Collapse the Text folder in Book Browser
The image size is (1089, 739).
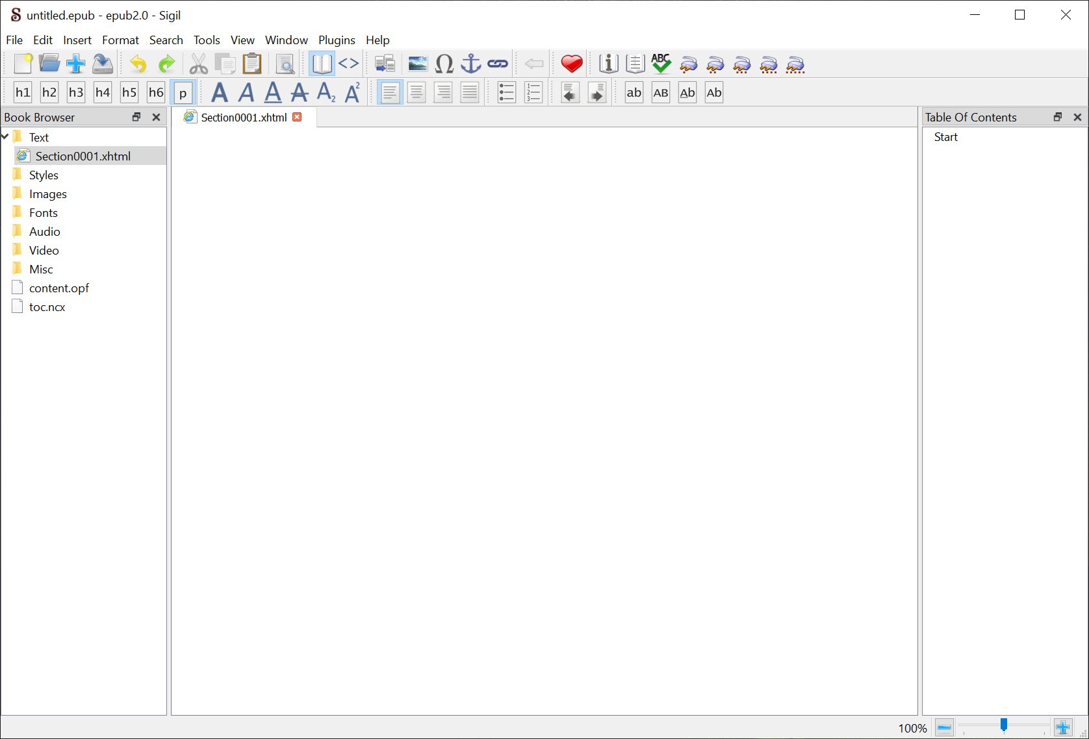tap(6, 136)
